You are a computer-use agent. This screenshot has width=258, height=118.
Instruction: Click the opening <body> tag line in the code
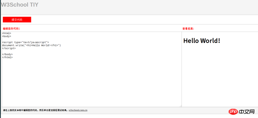6,36
